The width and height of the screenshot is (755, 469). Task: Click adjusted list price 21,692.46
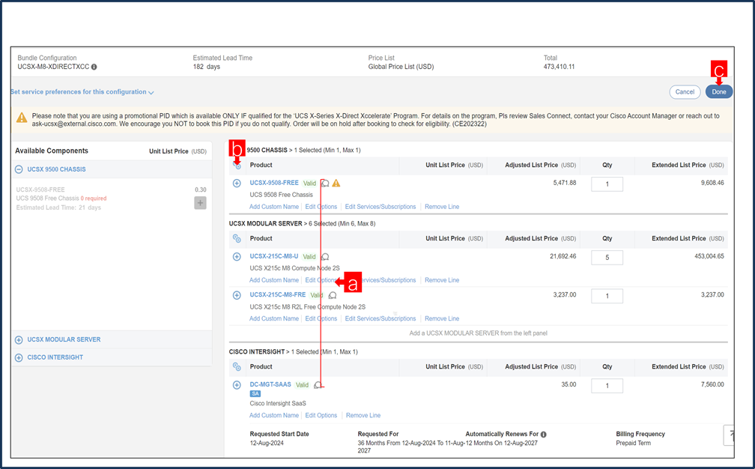click(x=563, y=257)
